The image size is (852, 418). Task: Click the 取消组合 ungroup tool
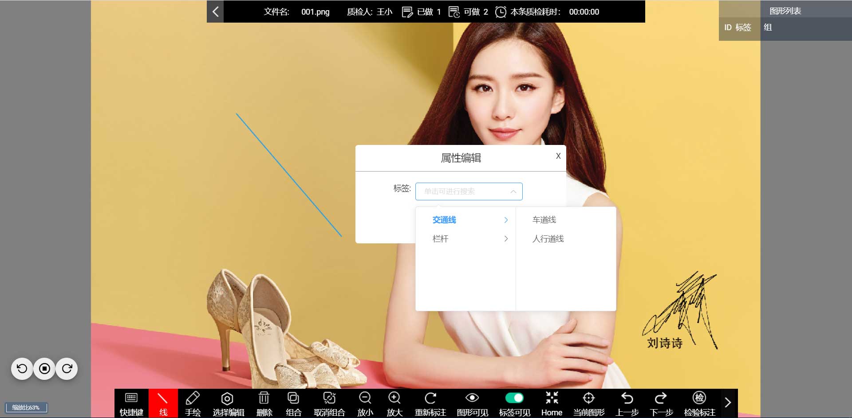tap(329, 404)
